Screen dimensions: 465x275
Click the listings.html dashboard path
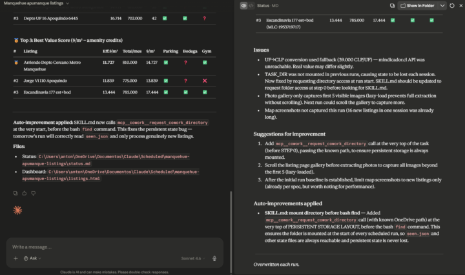110,175
